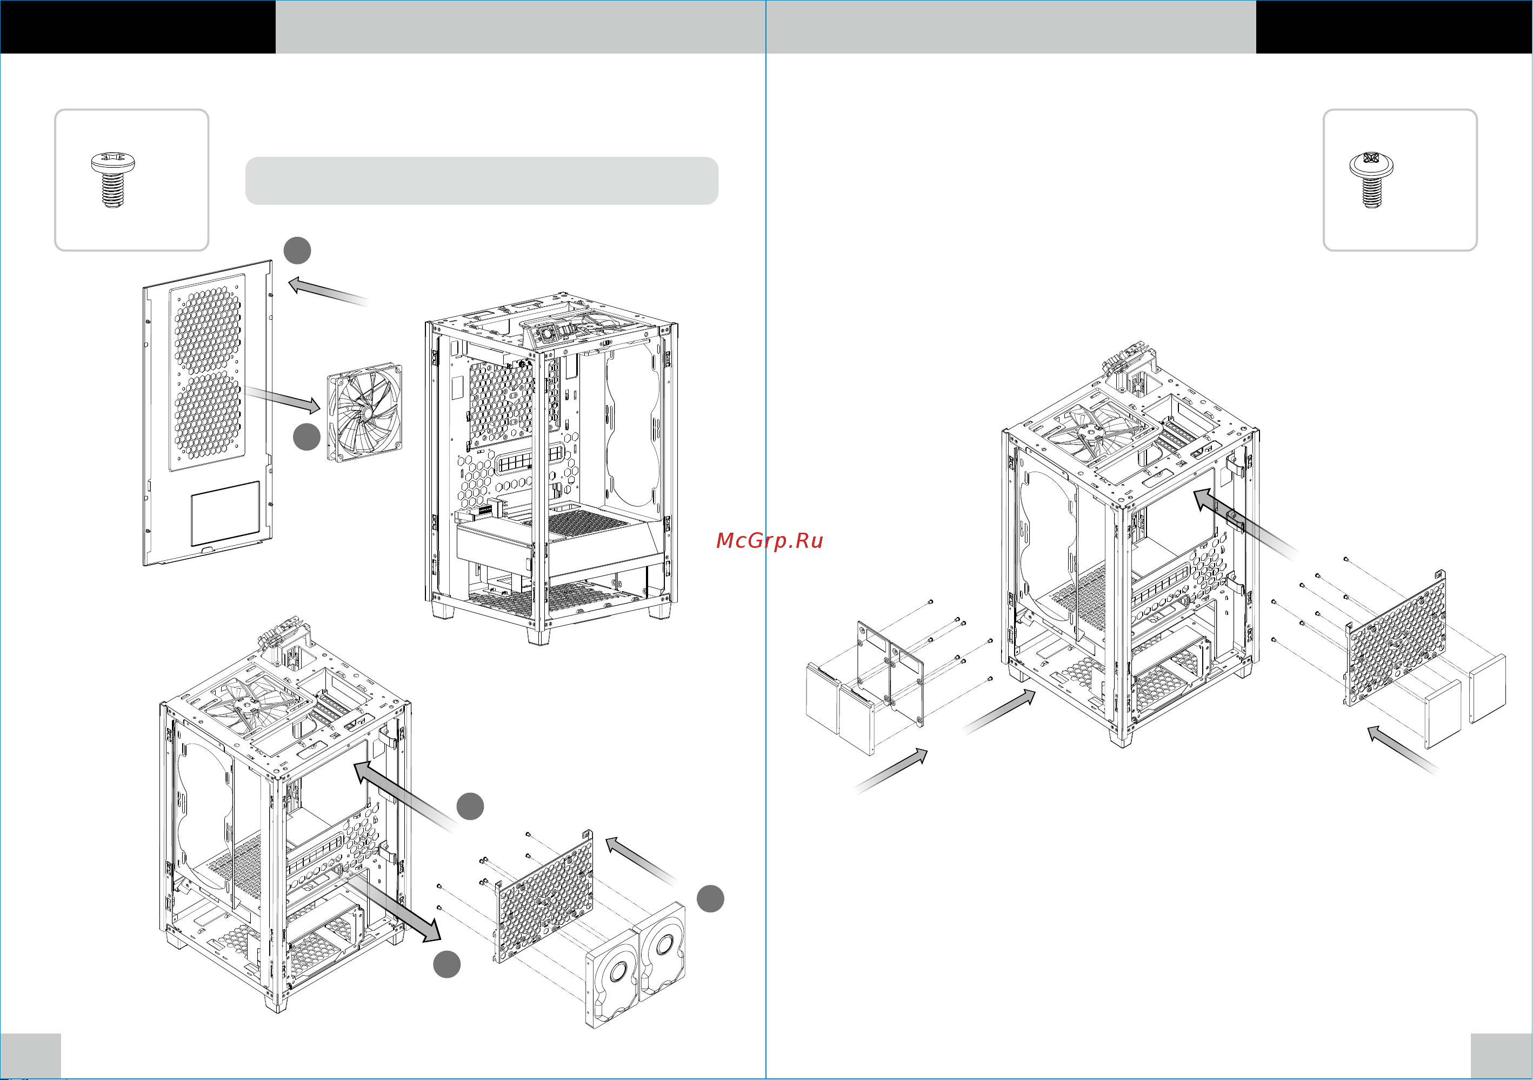Image resolution: width=1533 pixels, height=1080 pixels.
Task: Select the two 3.5-inch hard drives drawing
Action: (x=636, y=965)
